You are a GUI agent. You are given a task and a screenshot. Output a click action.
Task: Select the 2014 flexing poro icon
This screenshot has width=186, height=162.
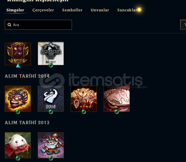pyautogui.click(x=51, y=99)
